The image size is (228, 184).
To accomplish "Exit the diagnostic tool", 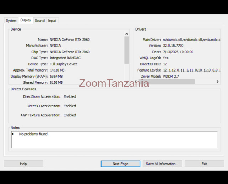I will (204, 164).
